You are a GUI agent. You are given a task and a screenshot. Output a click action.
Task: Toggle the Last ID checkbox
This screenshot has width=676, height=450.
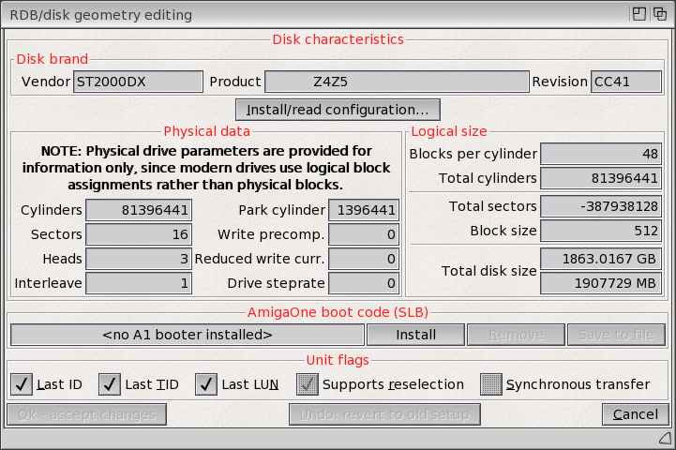[23, 383]
